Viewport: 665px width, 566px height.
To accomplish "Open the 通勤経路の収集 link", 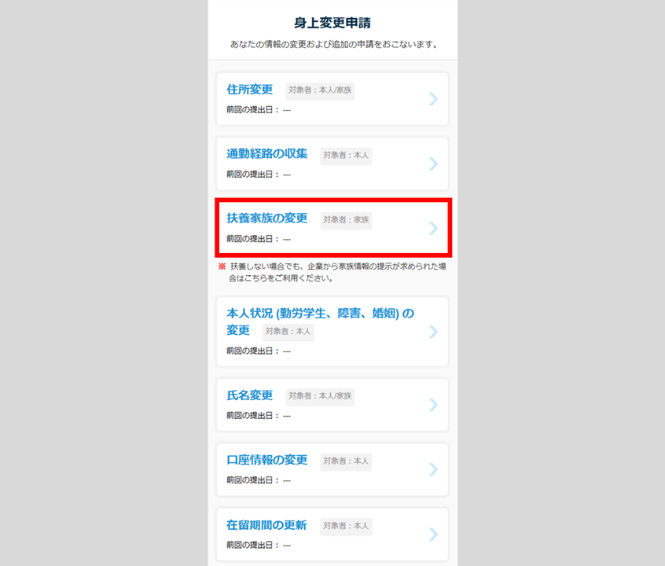I will (266, 153).
